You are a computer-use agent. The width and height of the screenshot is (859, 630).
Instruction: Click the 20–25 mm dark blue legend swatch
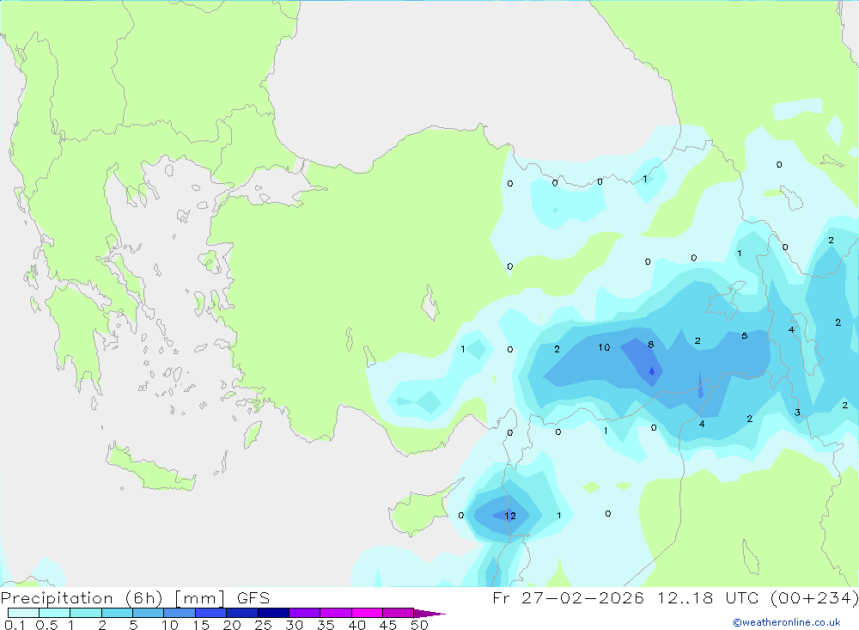[x=241, y=613]
